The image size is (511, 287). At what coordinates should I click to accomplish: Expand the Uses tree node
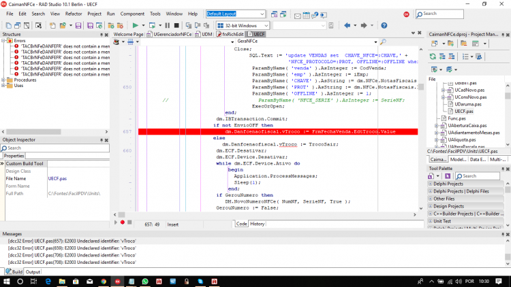(x=3, y=86)
